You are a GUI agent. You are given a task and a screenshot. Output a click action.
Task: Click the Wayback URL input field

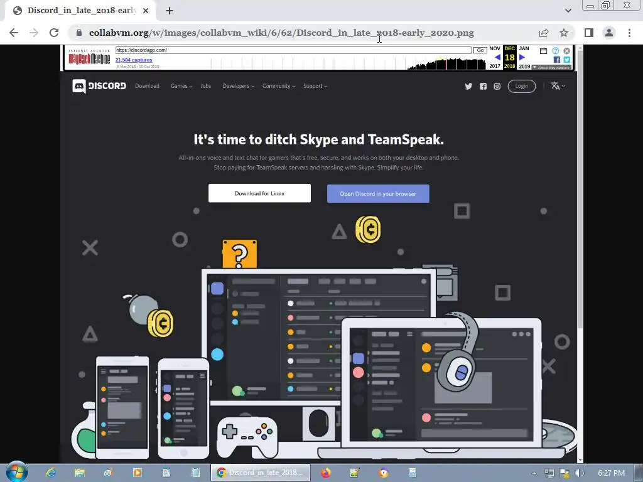point(293,50)
